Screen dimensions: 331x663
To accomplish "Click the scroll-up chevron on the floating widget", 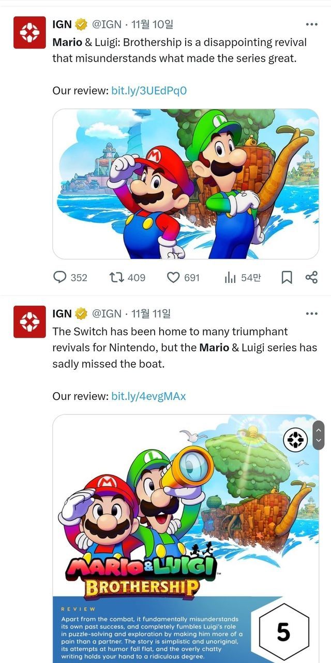I will point(319,429).
